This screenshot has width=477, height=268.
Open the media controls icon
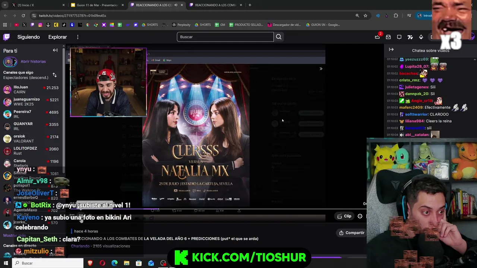409,16
